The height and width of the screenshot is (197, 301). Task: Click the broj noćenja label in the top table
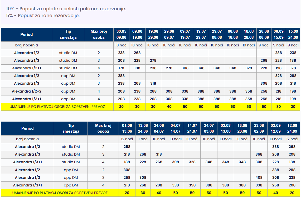click(26, 45)
